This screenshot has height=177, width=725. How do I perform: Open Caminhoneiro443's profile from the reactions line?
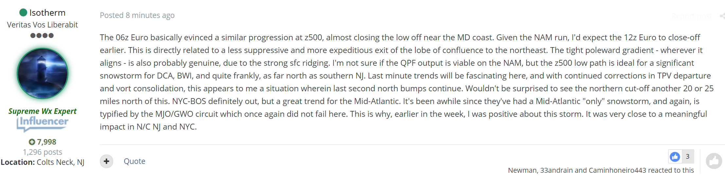(617, 170)
